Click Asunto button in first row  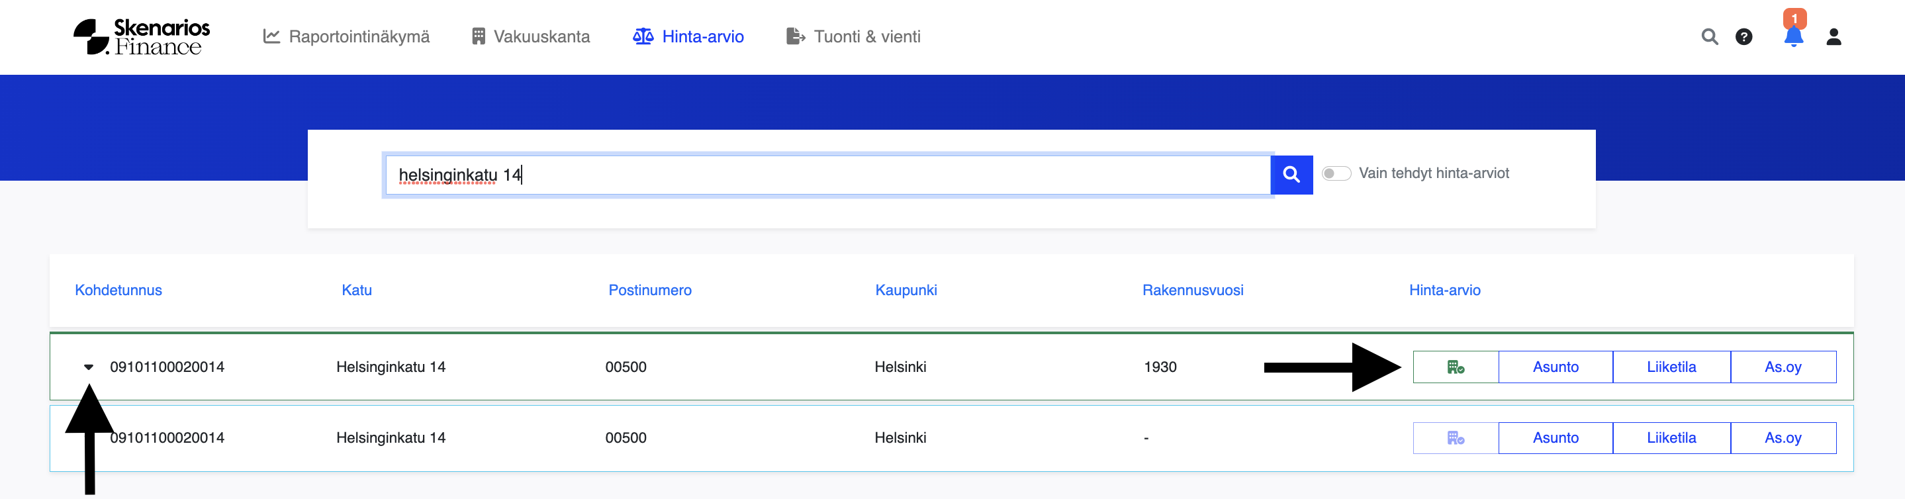(1554, 367)
